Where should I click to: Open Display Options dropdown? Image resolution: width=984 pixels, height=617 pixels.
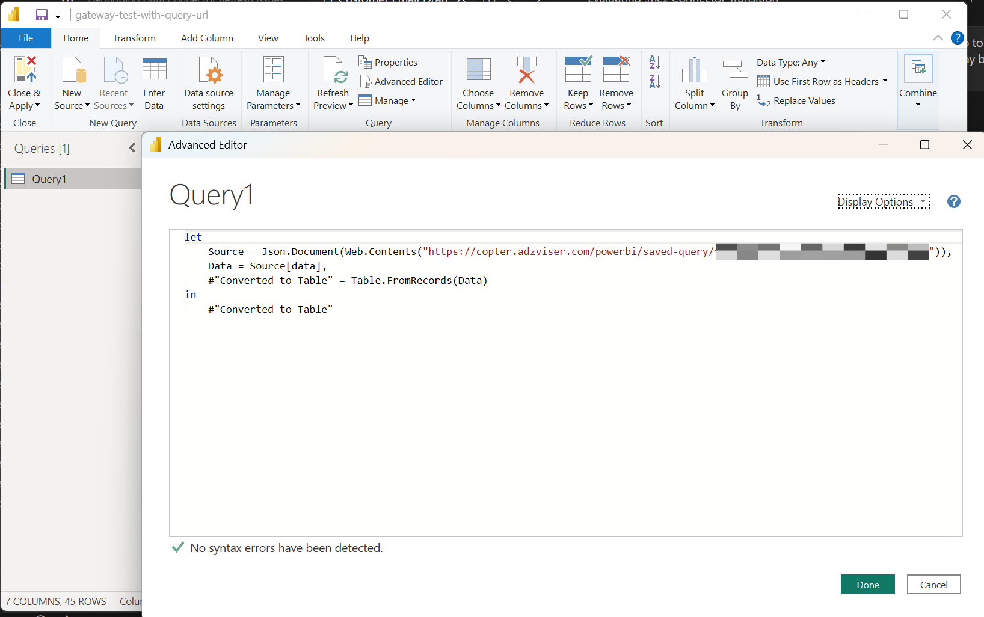click(883, 202)
